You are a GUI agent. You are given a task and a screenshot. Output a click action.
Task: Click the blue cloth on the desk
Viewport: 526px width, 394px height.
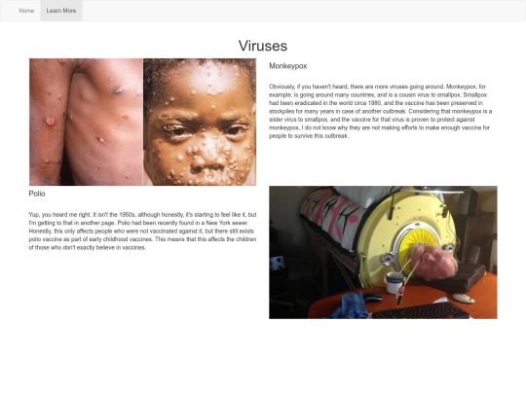tap(349, 305)
